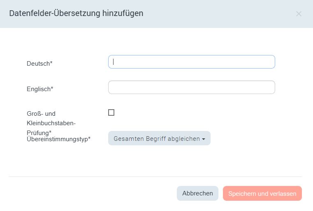Click into the Deutsch text field
The image size is (313, 211).
pos(191,62)
